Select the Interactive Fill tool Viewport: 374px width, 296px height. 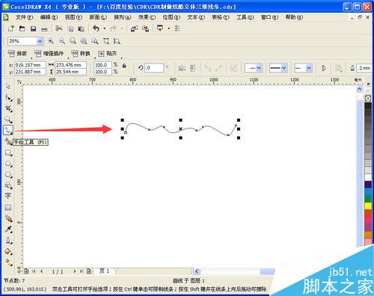[x=8, y=262]
